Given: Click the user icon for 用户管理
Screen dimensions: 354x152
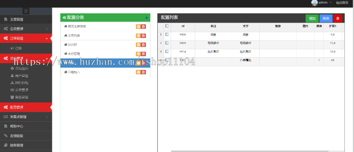Looking at the screenshot, I should click(x=12, y=76).
